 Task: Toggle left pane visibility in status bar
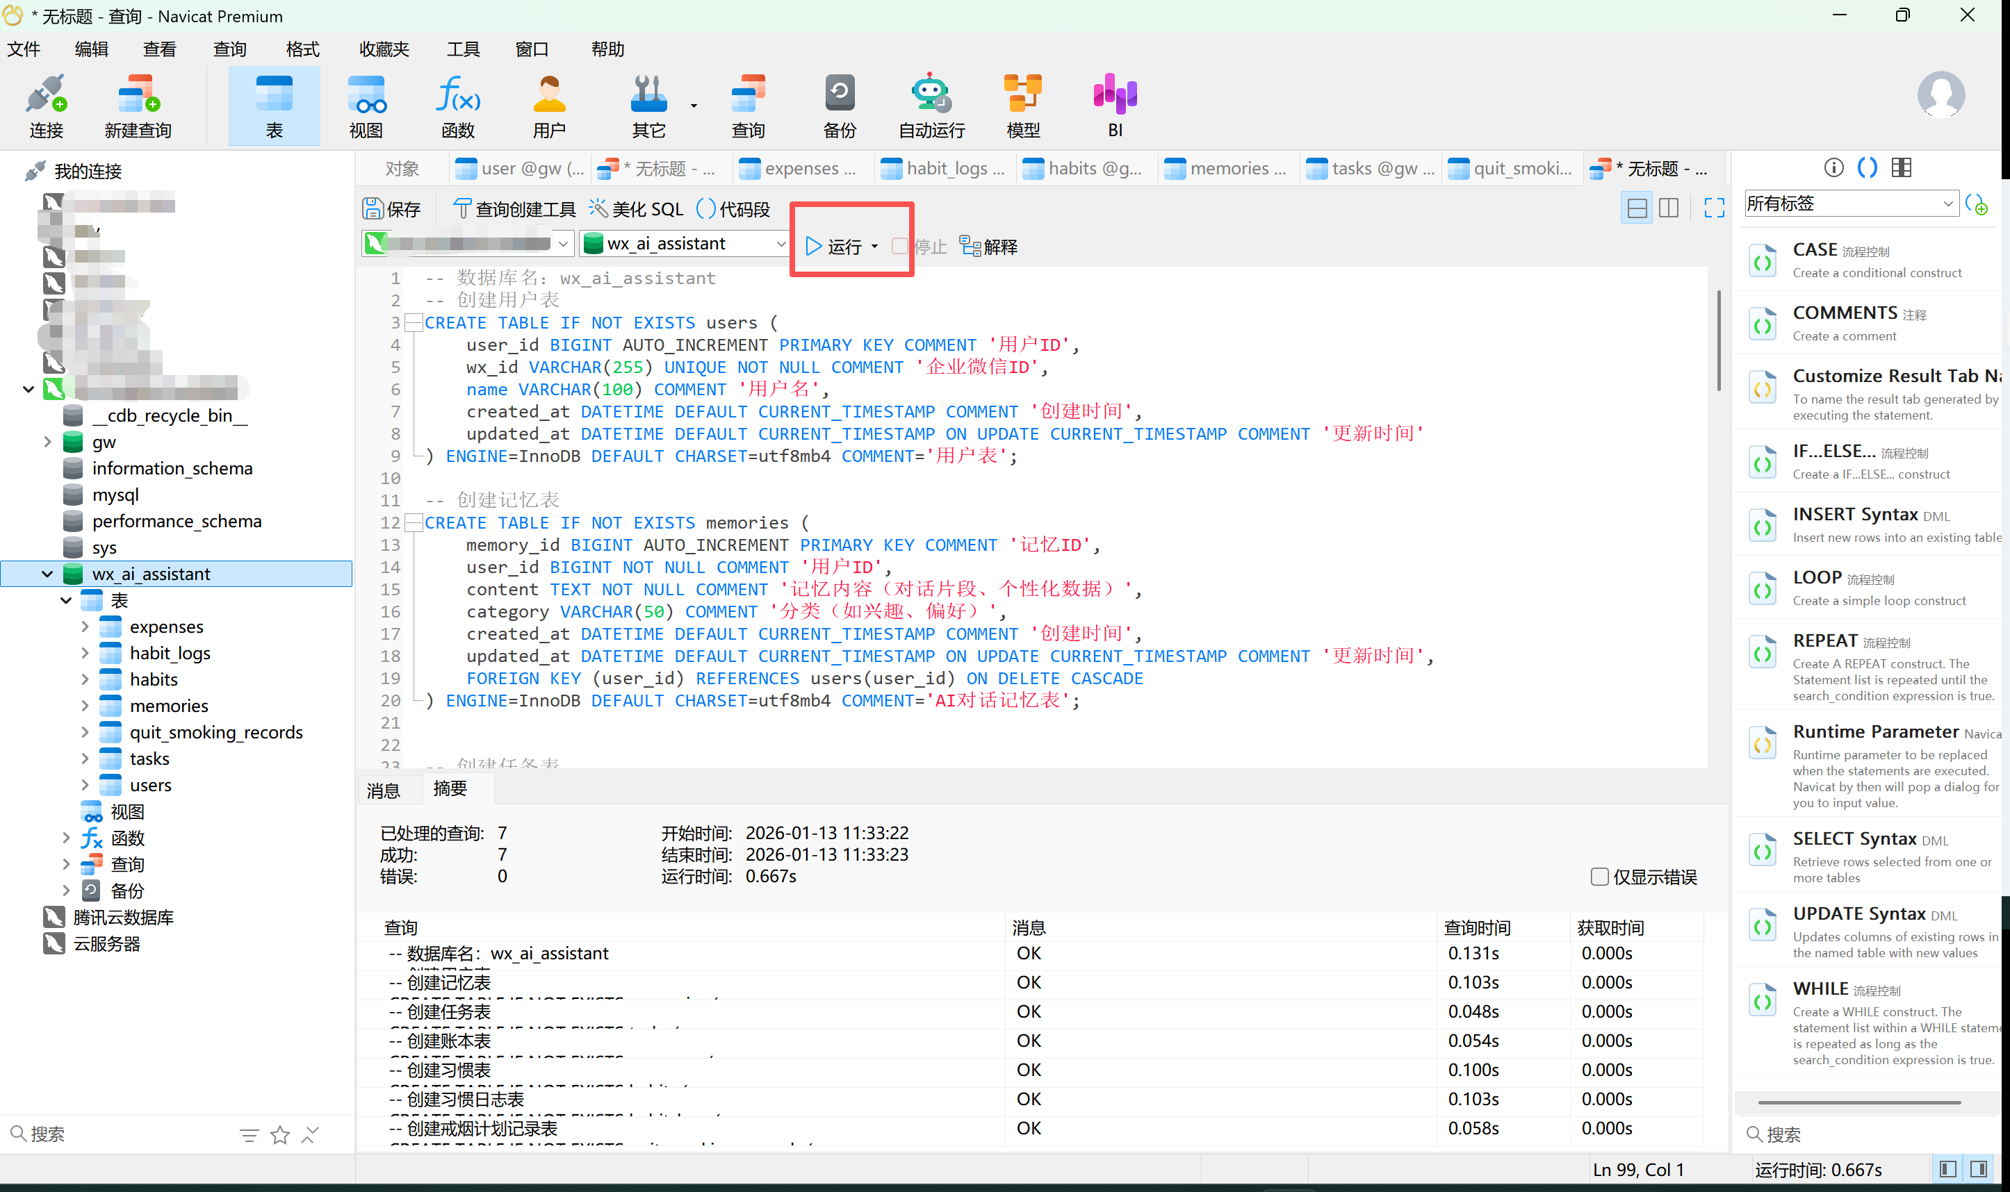coord(1947,1168)
